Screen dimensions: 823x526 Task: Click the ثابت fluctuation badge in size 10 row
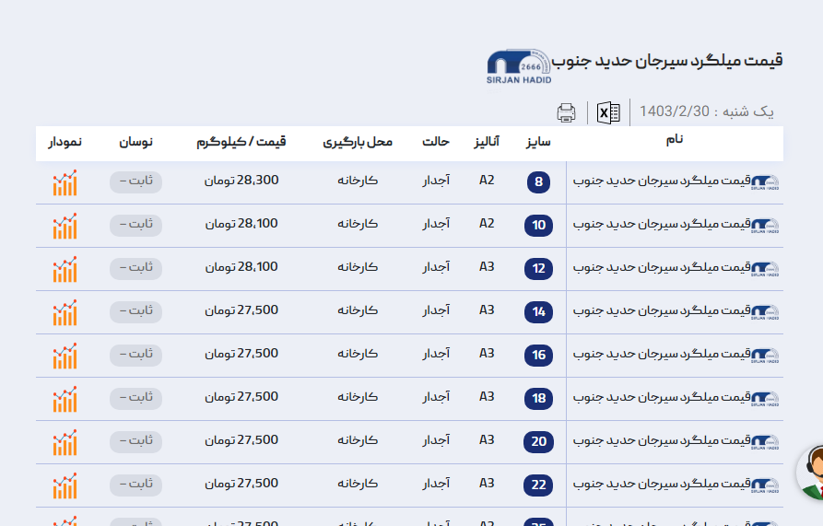point(135,225)
